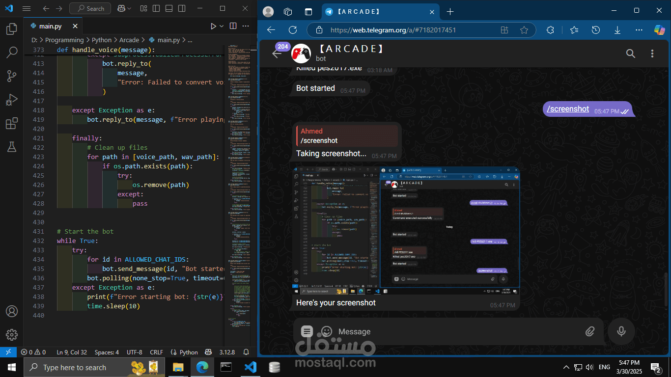Open Edge split screen icon

pos(504,30)
